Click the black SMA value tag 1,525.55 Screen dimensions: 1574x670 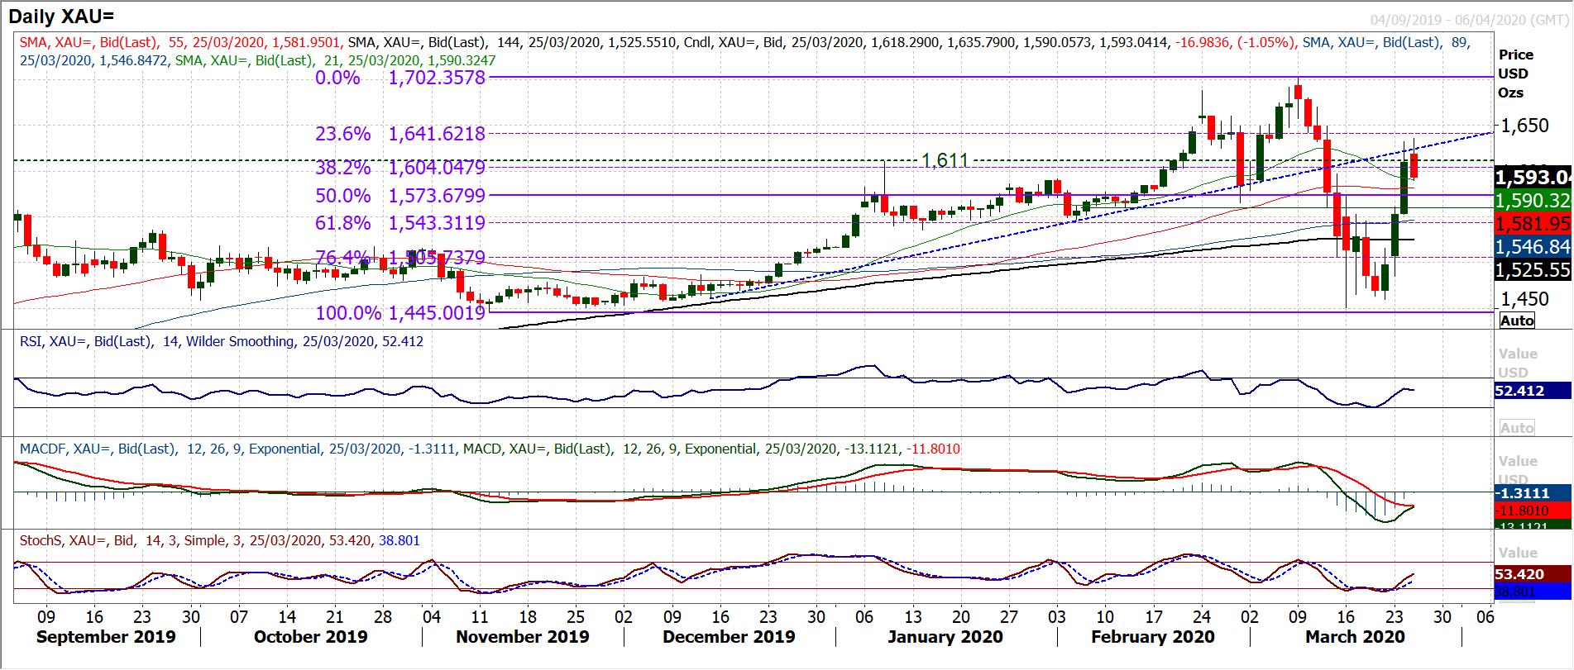click(1533, 269)
